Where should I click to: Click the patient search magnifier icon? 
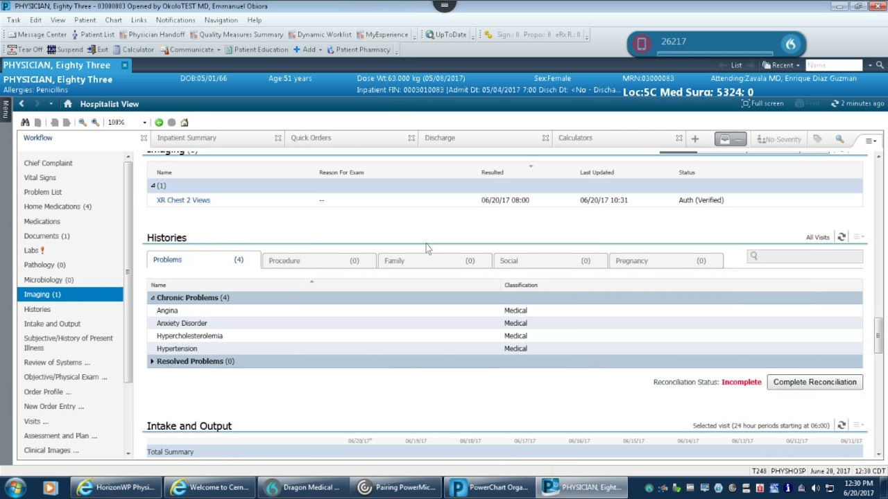click(880, 65)
